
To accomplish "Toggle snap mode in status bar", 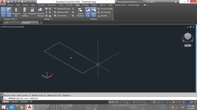I will pyautogui.click(x=121, y=102).
